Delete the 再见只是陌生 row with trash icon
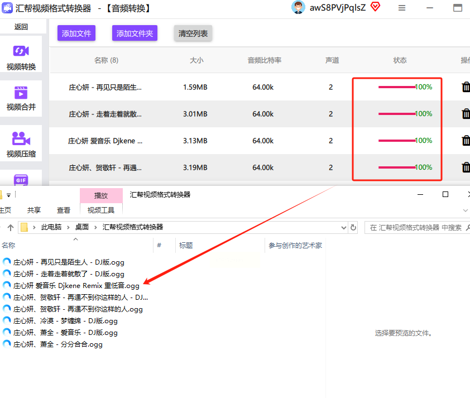 466,87
